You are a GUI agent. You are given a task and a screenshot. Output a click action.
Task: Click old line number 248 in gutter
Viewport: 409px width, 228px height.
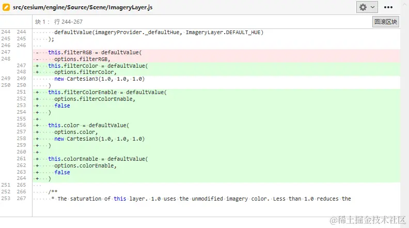pos(6,59)
